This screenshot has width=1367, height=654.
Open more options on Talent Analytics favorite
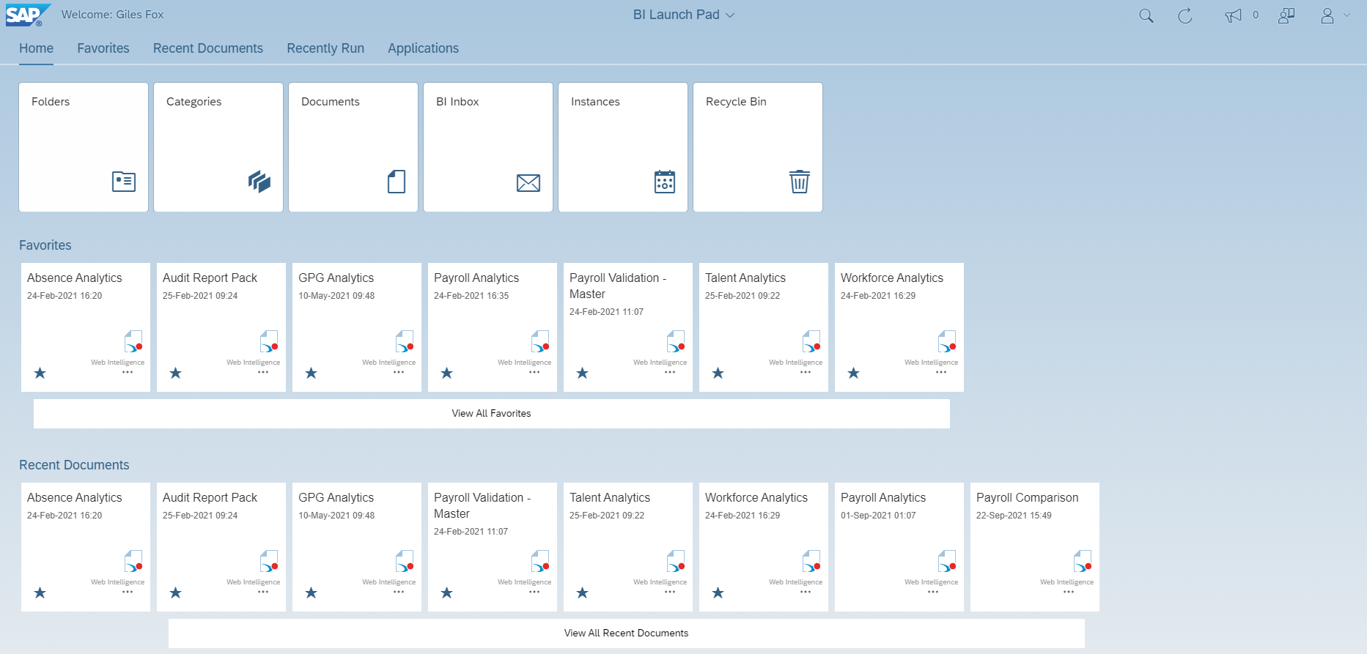[806, 373]
